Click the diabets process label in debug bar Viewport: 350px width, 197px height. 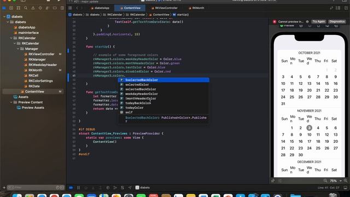[143, 188]
